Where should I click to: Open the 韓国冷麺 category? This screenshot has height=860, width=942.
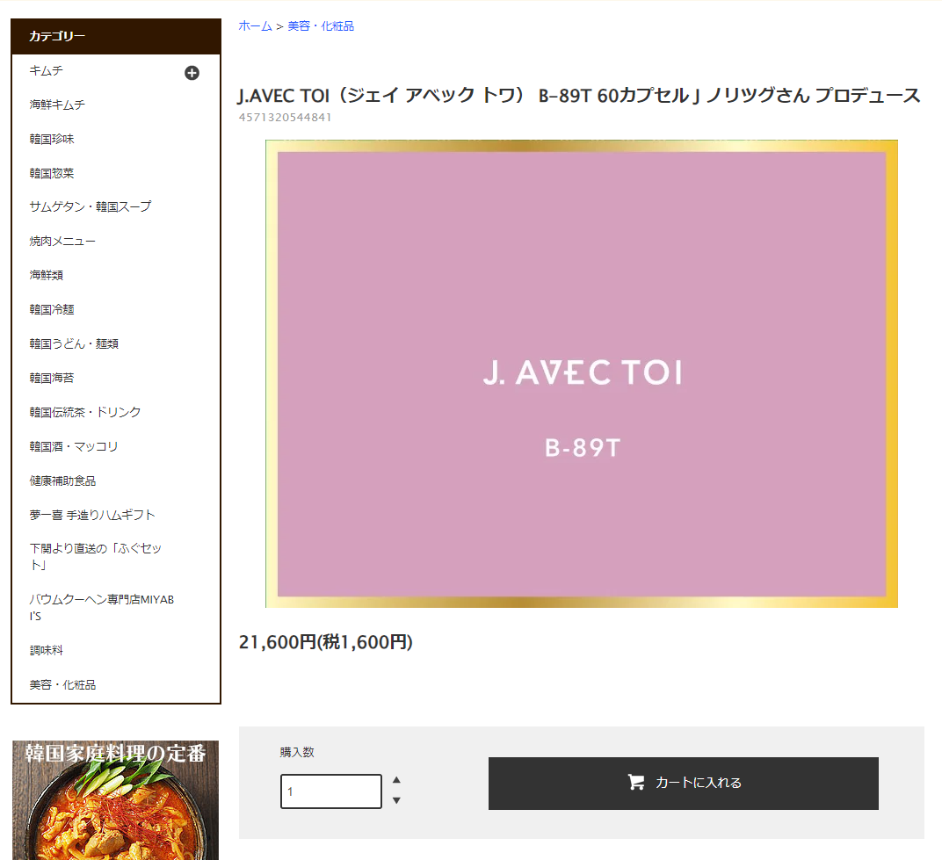(51, 309)
